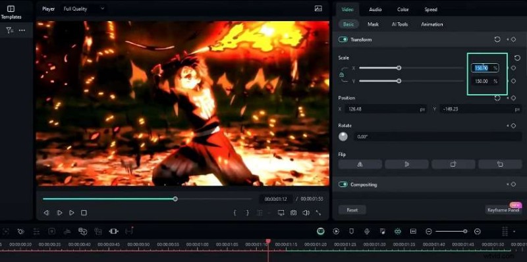Enter fullscreen preview with the diagonal arrows icon
Screen dimensions: 527x262
click(318, 213)
